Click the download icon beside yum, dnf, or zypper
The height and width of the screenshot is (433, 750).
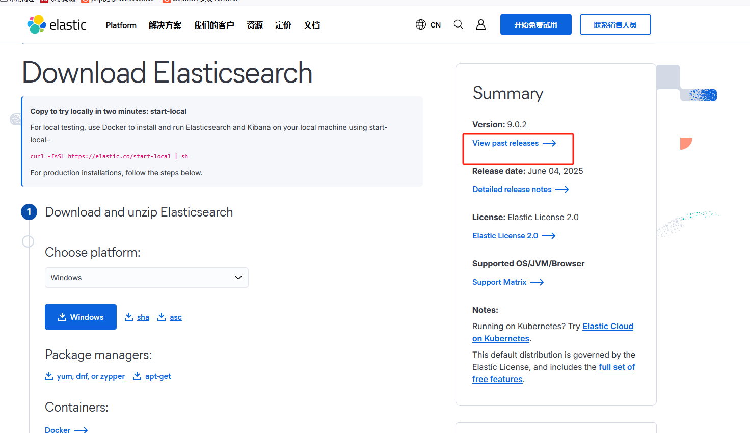coord(48,375)
